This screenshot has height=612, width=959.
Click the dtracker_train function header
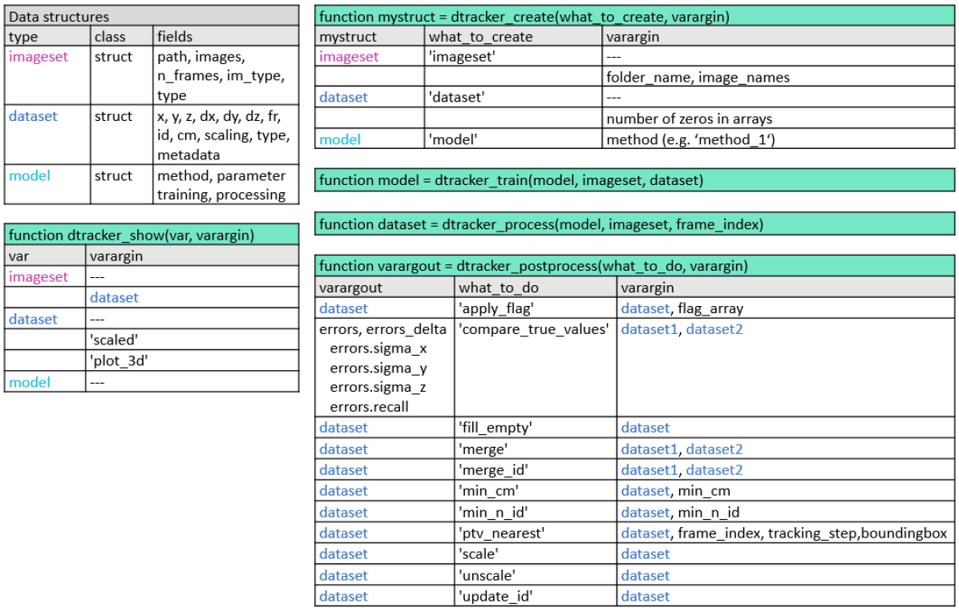(634, 180)
